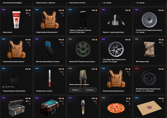Select the T-Car Rage Style wheel item
This screenshot has width=167, height=118.
pos(116,51)
